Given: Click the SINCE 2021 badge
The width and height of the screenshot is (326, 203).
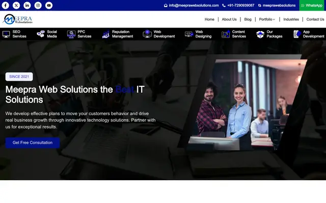Looking at the screenshot, I should (x=19, y=77).
